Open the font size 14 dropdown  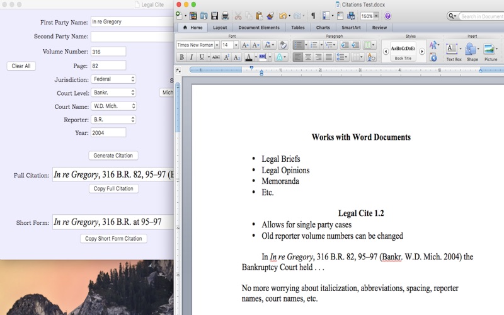pyautogui.click(x=236, y=45)
